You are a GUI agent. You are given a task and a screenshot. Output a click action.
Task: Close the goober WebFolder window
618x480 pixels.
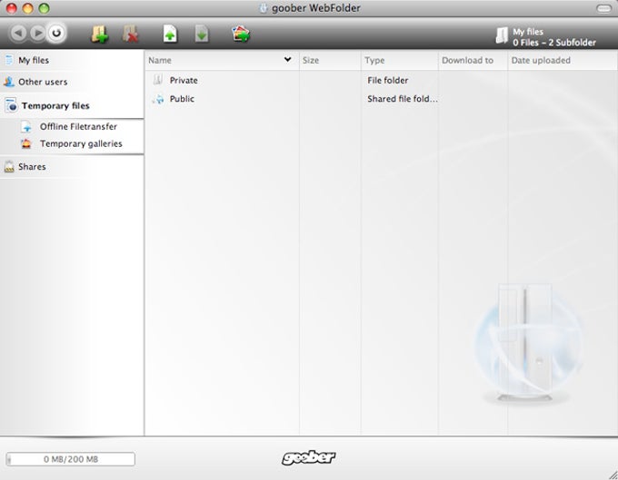[x=12, y=8]
